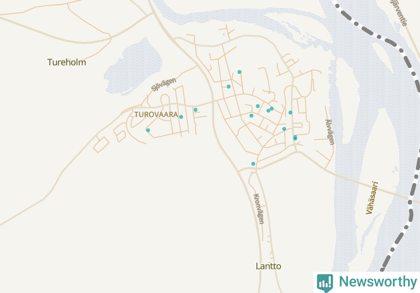Click the small lake north of Sjövägen

click(x=133, y=67)
